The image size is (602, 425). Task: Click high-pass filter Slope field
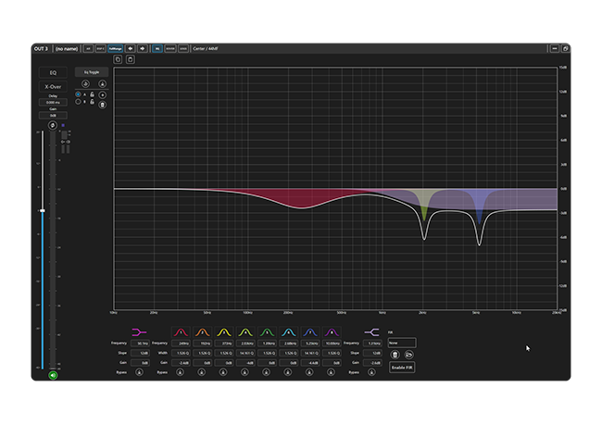141,353
